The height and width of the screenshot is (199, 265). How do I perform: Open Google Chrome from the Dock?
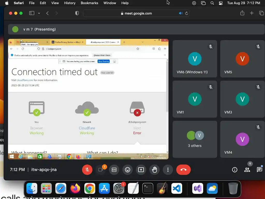pos(90,188)
